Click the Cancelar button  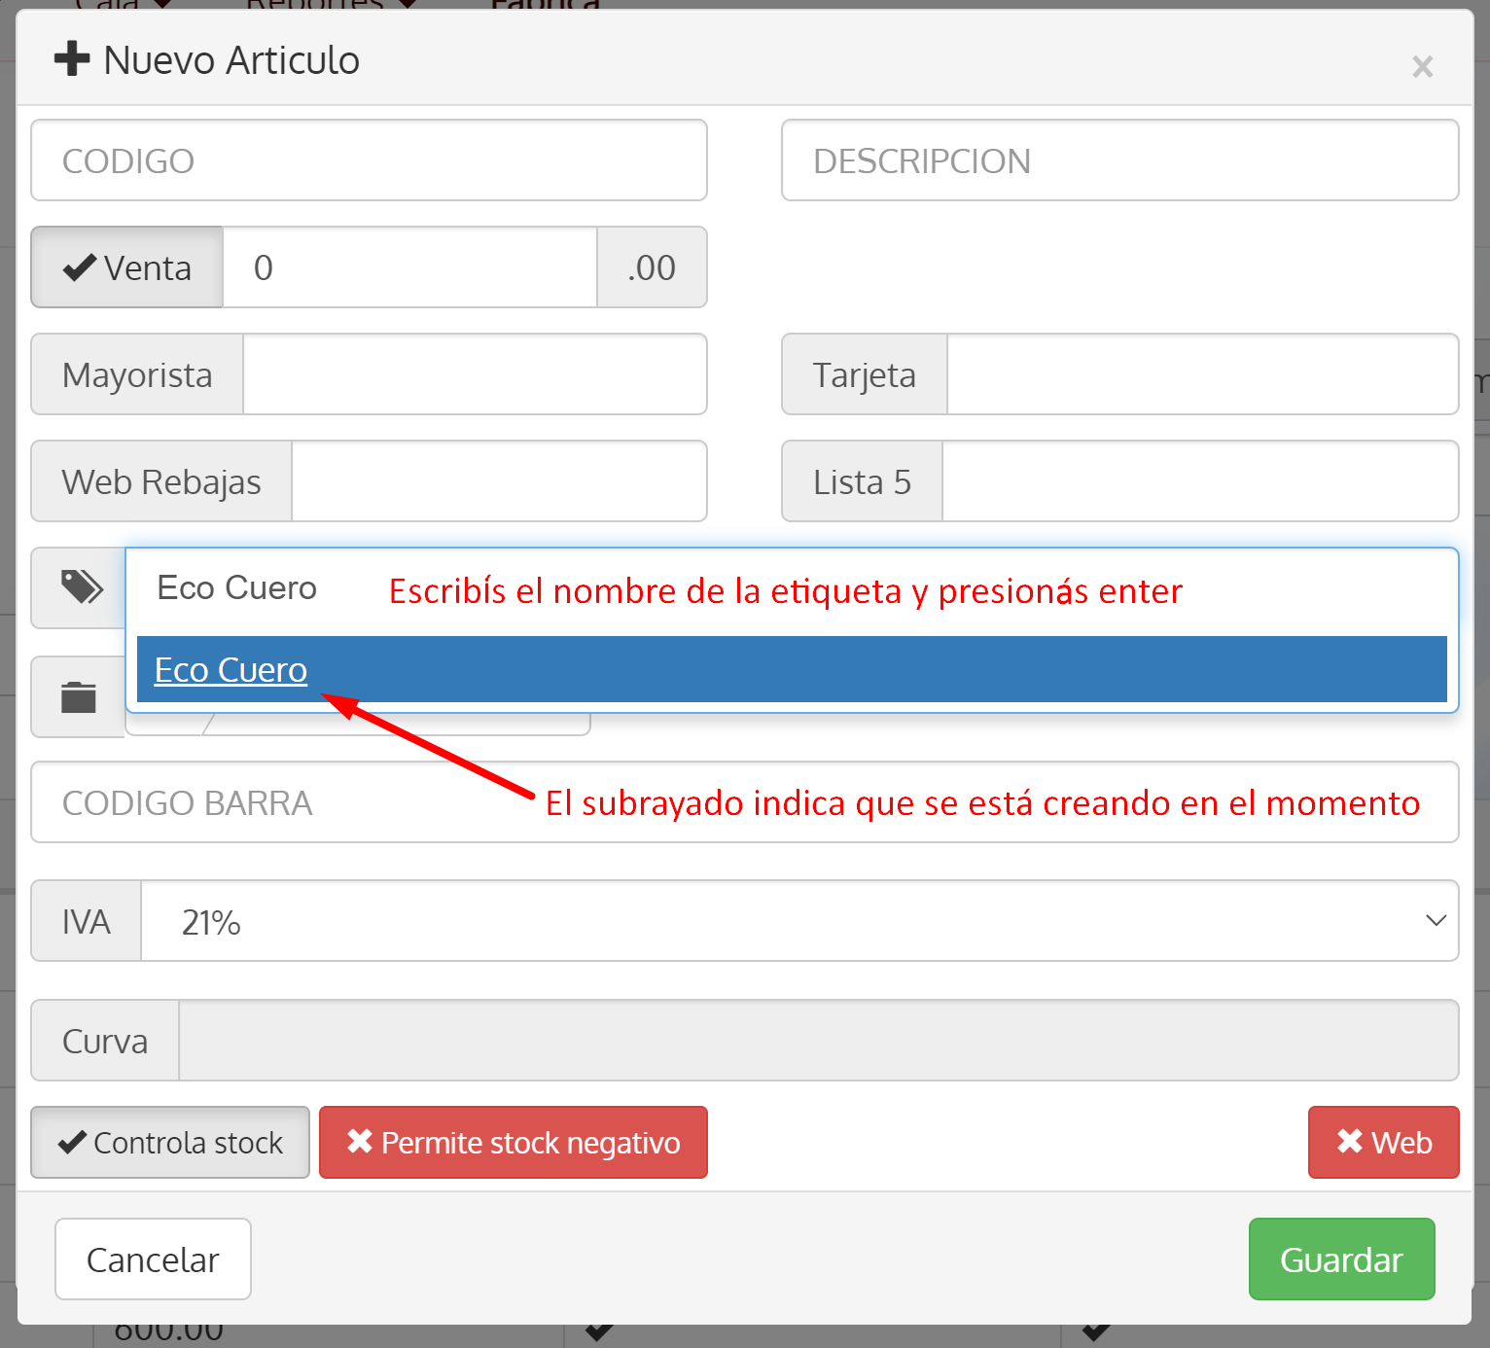(152, 1259)
